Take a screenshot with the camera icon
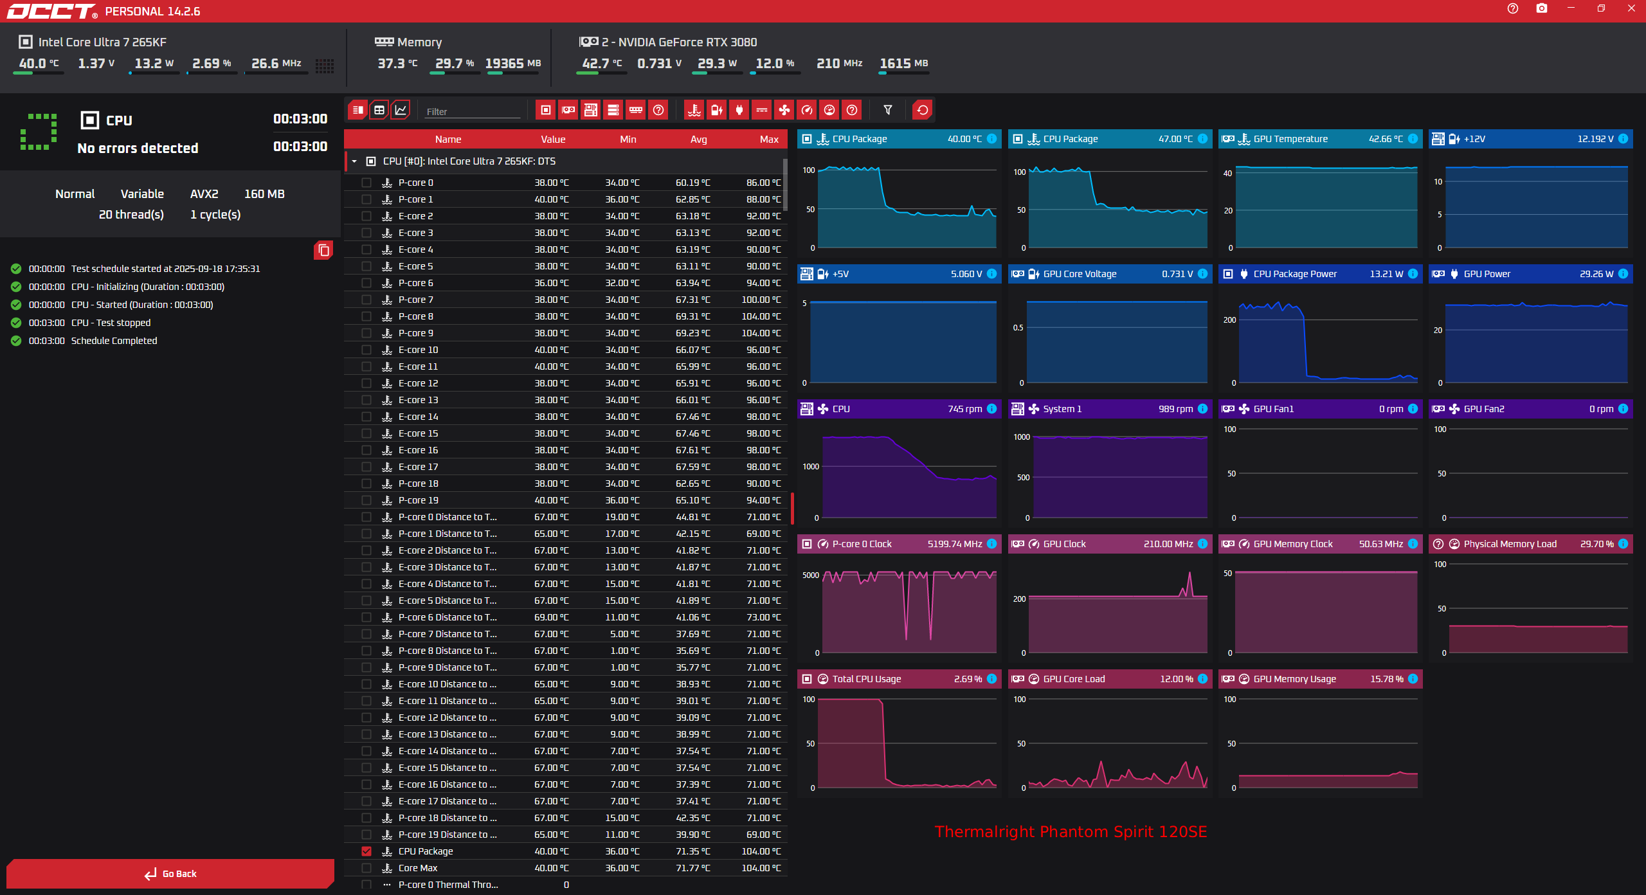The width and height of the screenshot is (1646, 895). pyautogui.click(x=1542, y=8)
